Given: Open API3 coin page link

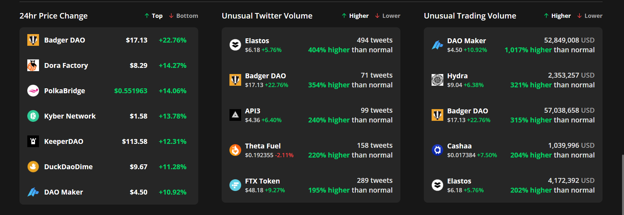Looking at the screenshot, I should pos(253,111).
